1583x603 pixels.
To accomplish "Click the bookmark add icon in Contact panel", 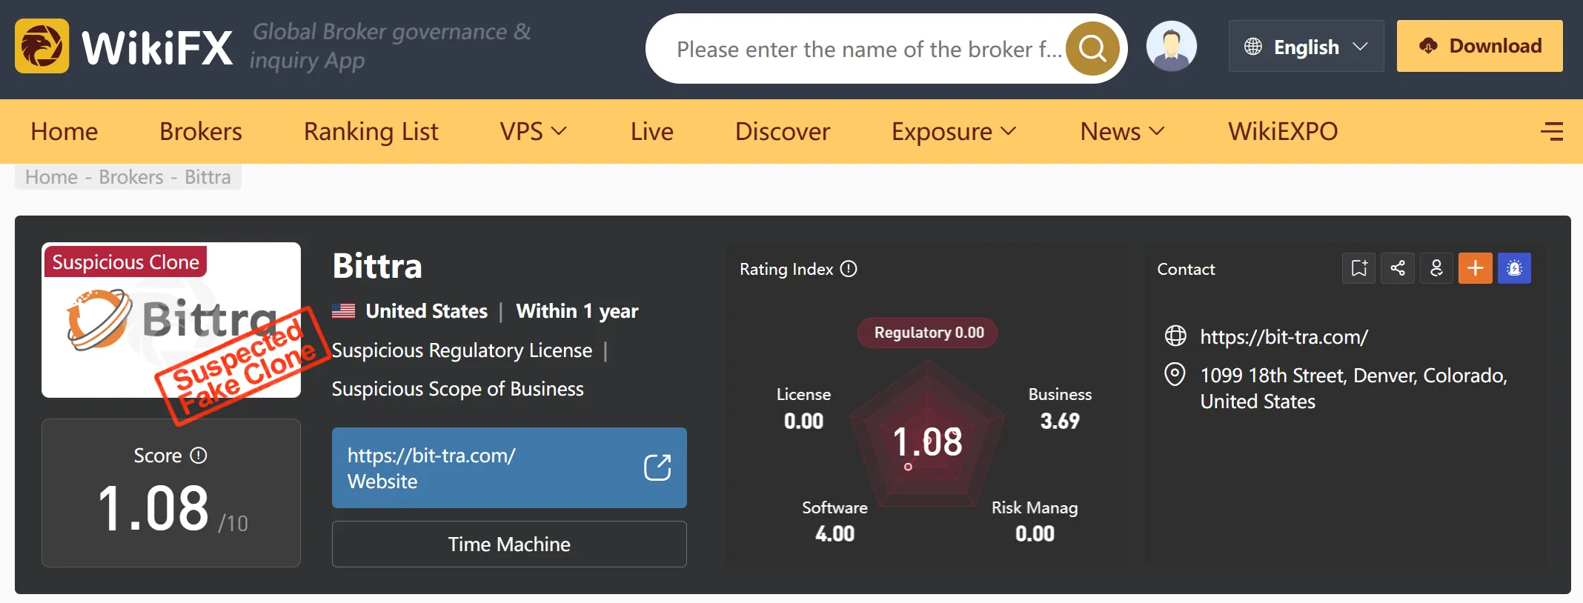I will [1359, 268].
